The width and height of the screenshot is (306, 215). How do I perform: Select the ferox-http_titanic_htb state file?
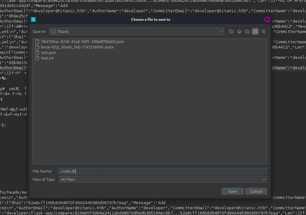[x=77, y=47]
